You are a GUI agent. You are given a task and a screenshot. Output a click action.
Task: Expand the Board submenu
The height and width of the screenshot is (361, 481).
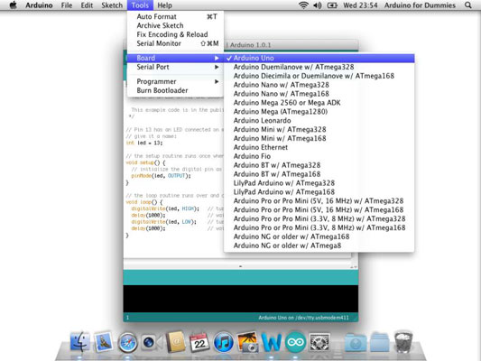(x=175, y=58)
